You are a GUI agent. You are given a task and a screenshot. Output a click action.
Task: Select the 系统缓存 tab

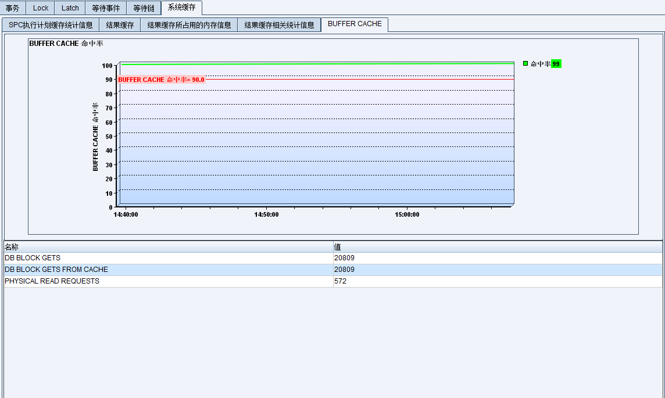[181, 8]
